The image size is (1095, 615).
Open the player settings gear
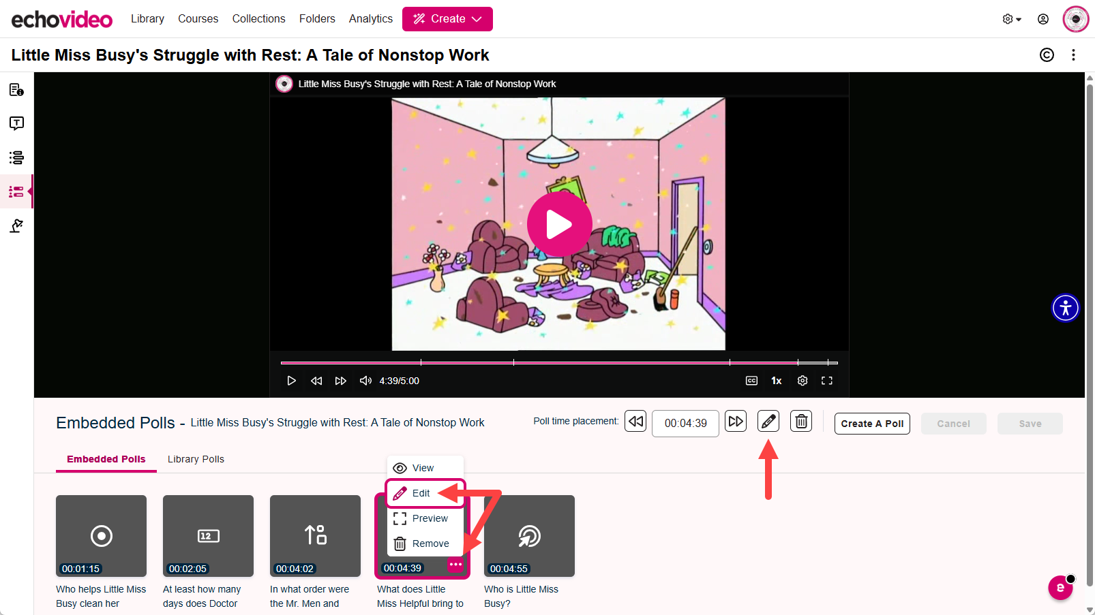pos(802,381)
